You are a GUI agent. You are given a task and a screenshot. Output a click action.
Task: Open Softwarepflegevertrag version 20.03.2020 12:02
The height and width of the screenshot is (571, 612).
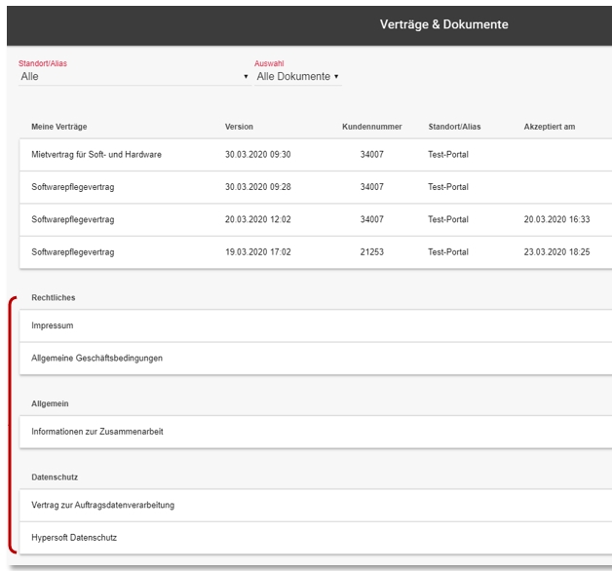[x=316, y=219]
